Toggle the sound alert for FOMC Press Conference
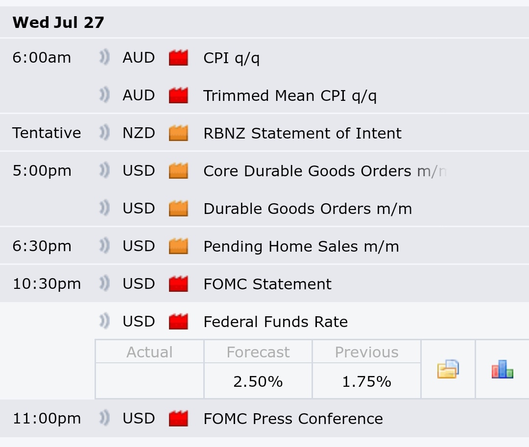 [104, 419]
